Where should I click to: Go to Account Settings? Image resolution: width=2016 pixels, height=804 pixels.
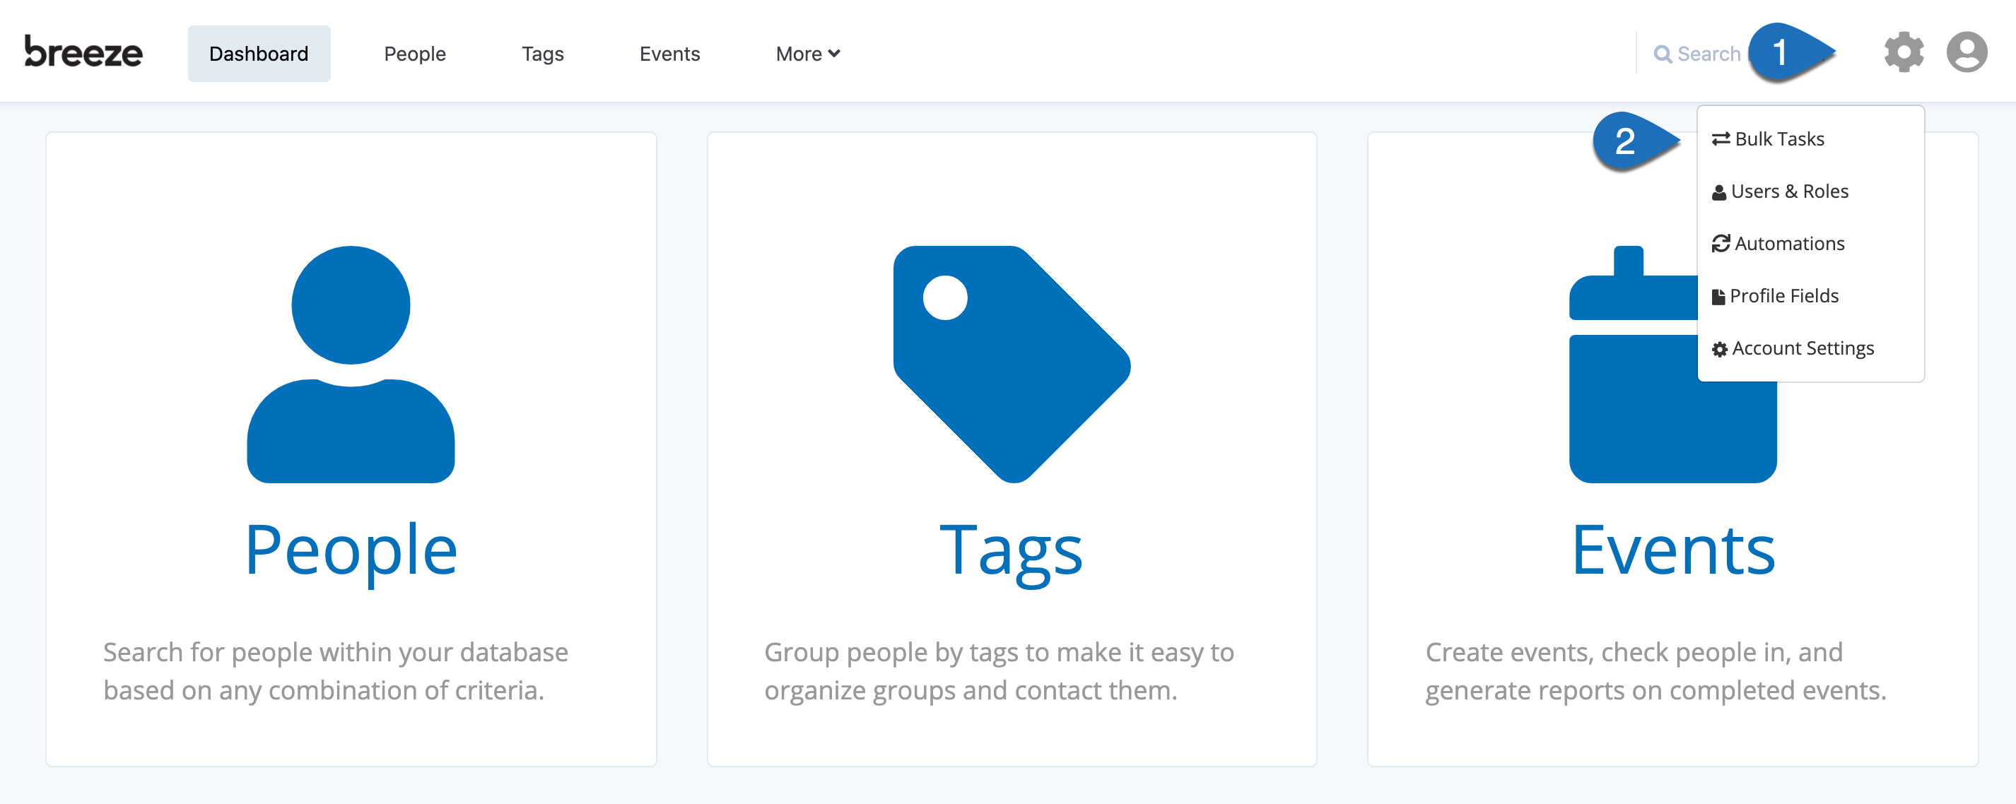click(1802, 349)
